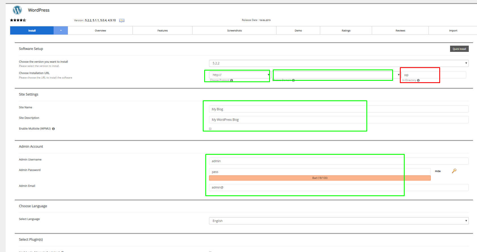Viewport: 477px width, 252px height.
Task: Click the Site Settings section heading
Action: [29, 94]
